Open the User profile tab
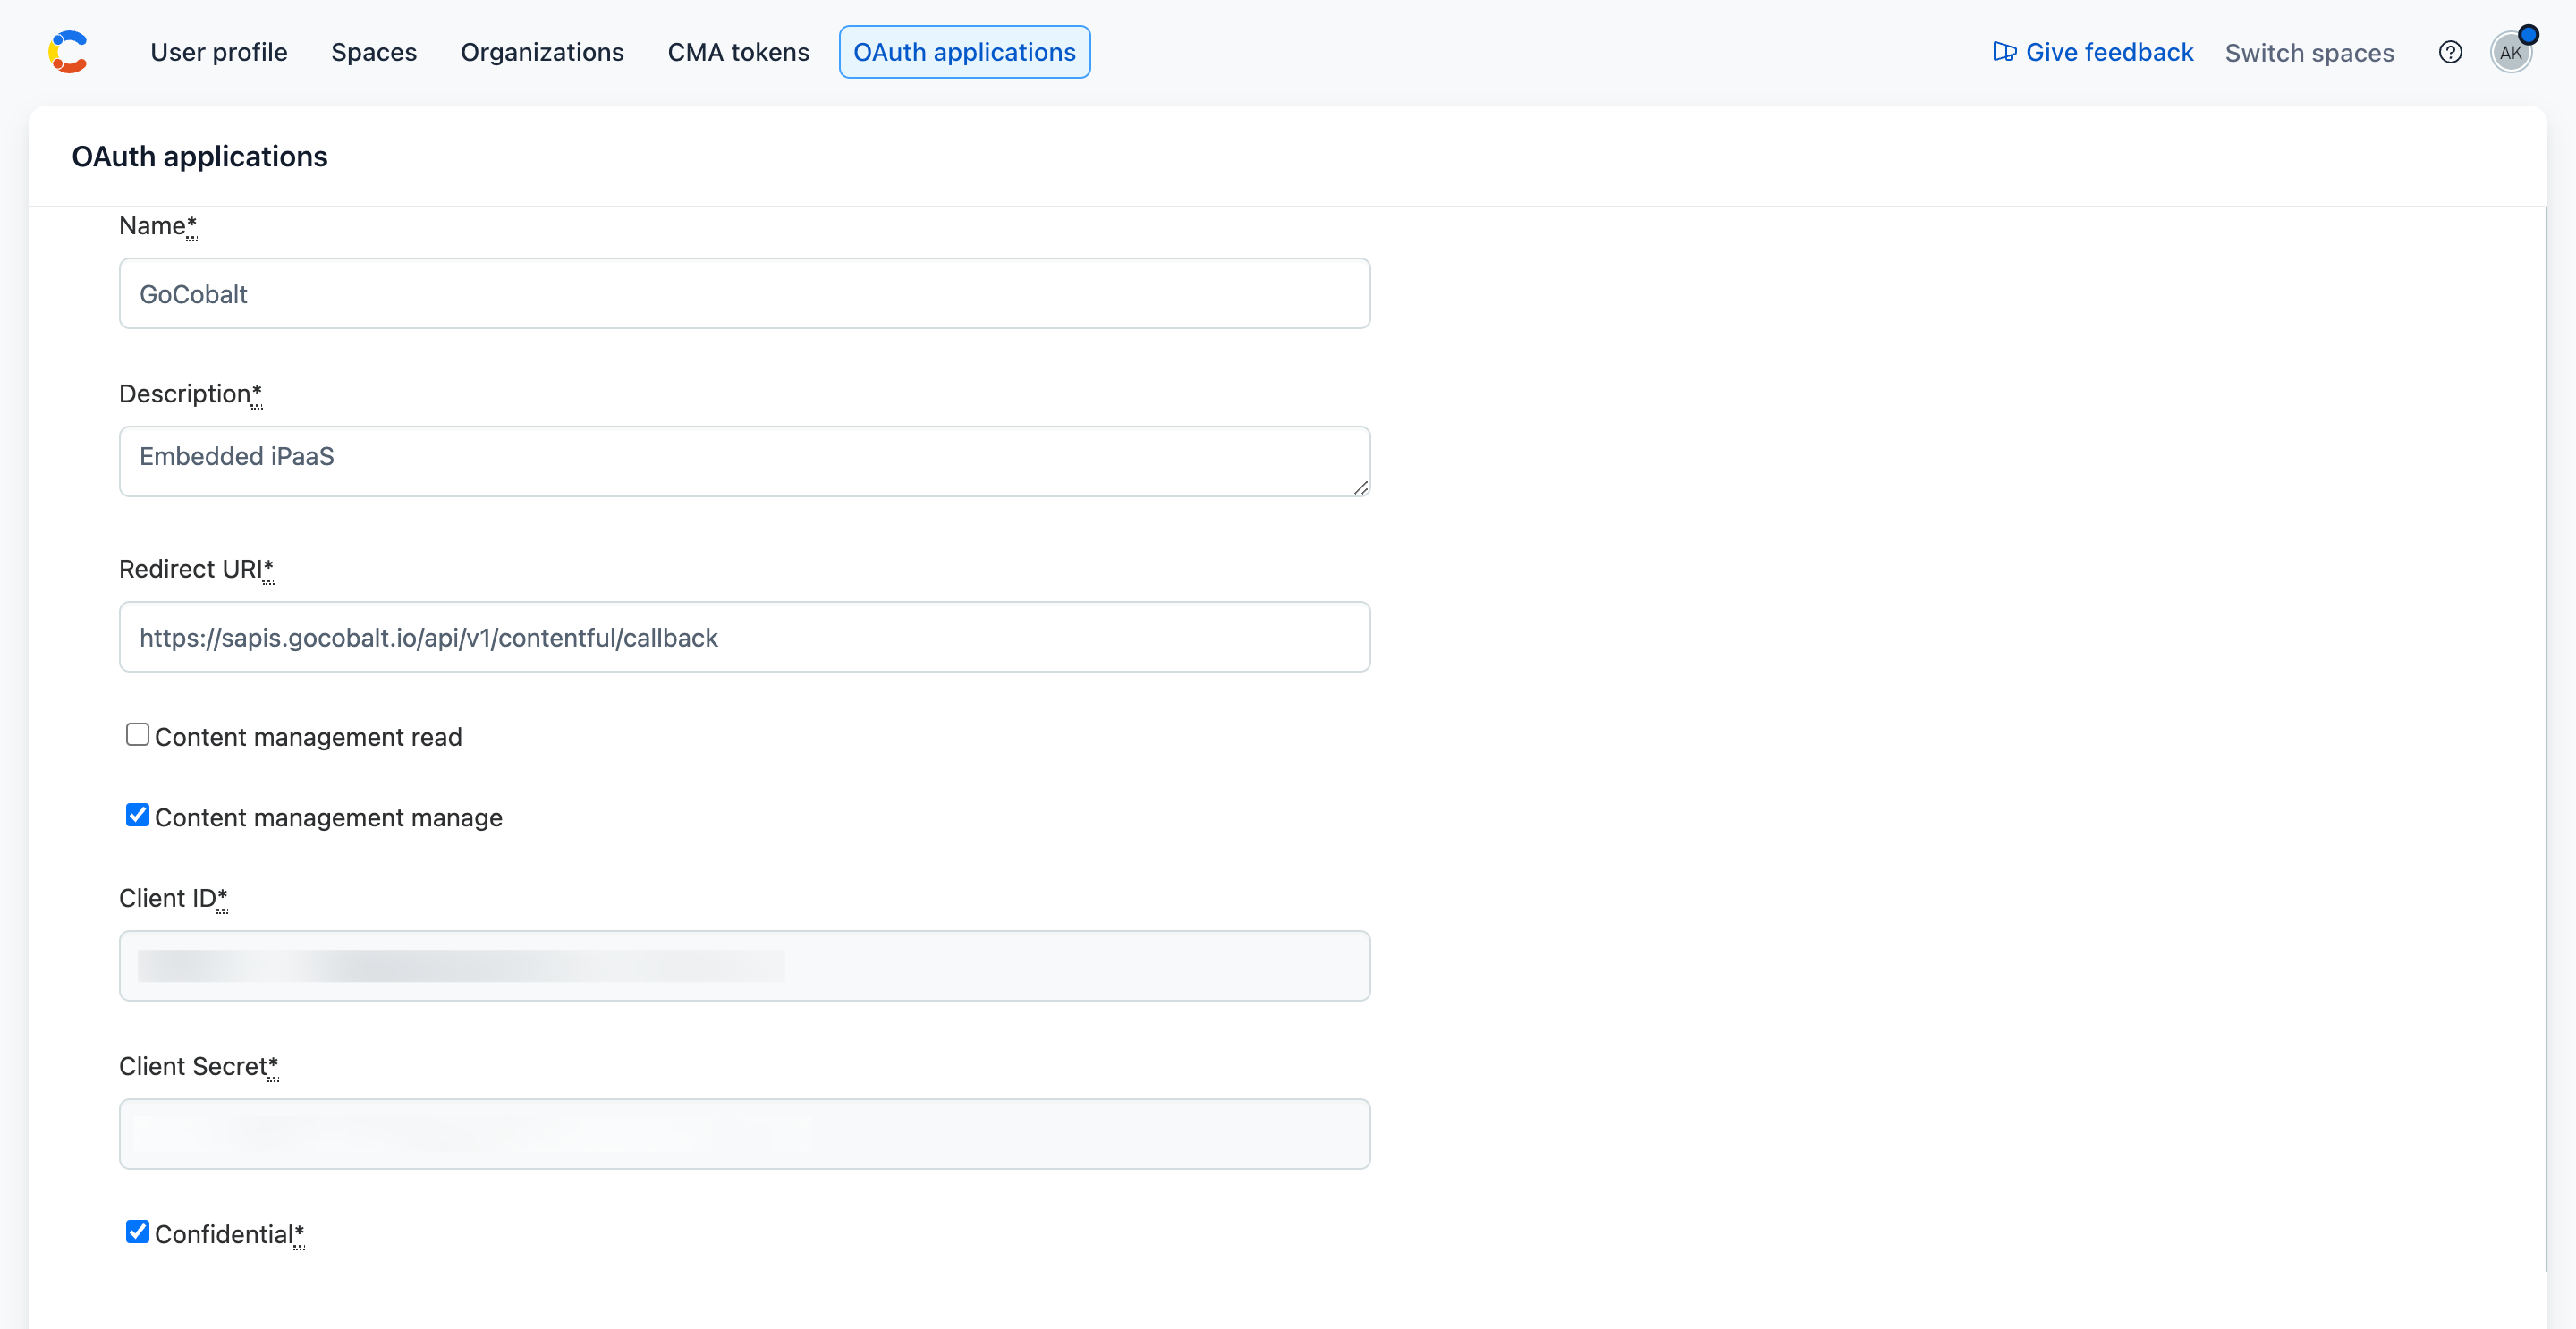The width and height of the screenshot is (2576, 1329). point(219,52)
